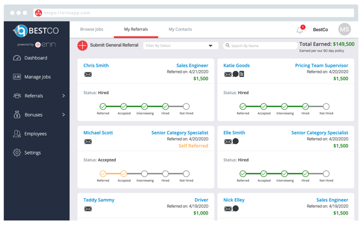Open Chris Smith's referral name link
362x225 pixels.
[x=96, y=65]
